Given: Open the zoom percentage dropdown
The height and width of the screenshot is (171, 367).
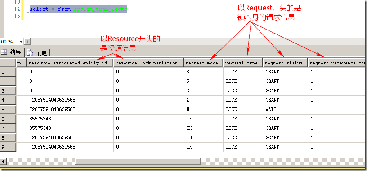Looking at the screenshot, I should 21,42.
